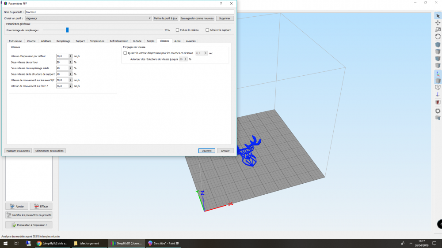This screenshot has height=248, width=442.
Task: Open the Scripts tab
Action: click(x=151, y=41)
